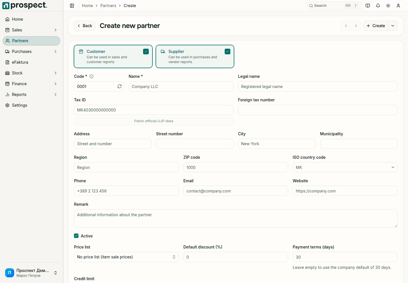Click the Prospect logo
The width and height of the screenshot is (408, 283).
(25, 5)
